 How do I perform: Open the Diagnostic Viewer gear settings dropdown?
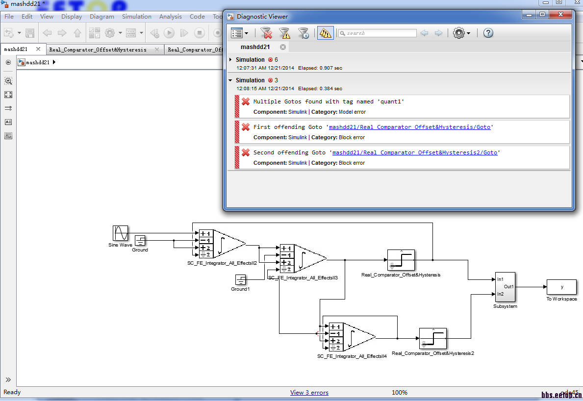tap(461, 33)
